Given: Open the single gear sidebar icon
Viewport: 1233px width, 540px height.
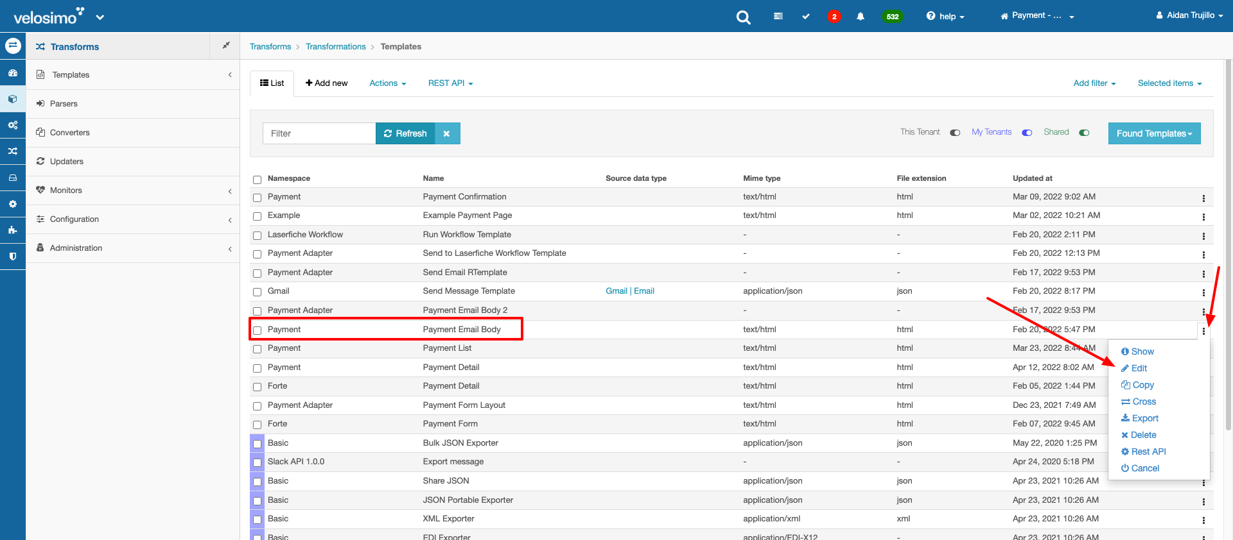Looking at the screenshot, I should (x=13, y=204).
